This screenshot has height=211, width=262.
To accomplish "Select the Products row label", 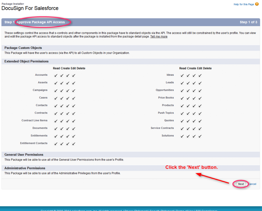I will (x=168, y=105).
